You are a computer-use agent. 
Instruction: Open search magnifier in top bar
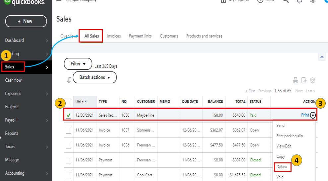pyautogui.click(x=286, y=1)
